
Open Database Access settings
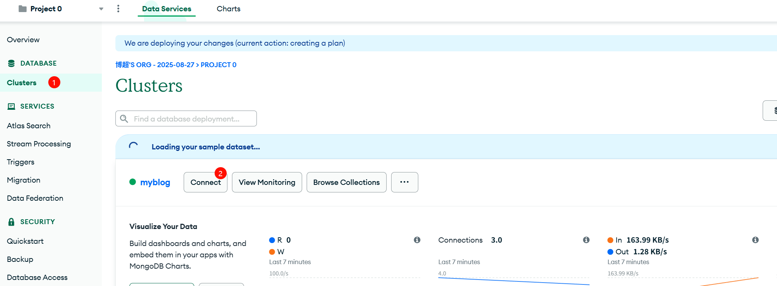click(37, 277)
